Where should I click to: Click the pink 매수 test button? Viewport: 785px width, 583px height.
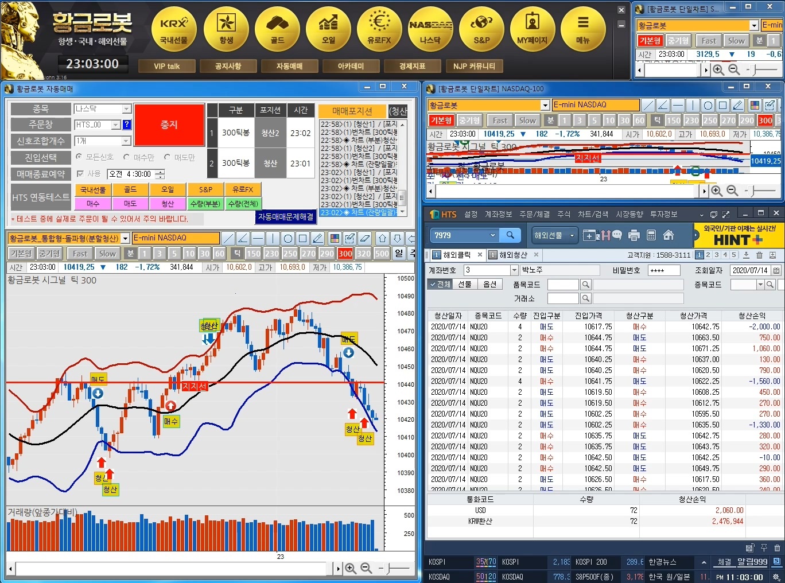tap(93, 204)
